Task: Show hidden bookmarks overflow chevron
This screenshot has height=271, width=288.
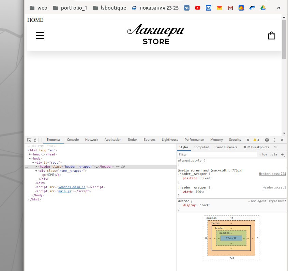Action: pyautogui.click(x=279, y=8)
